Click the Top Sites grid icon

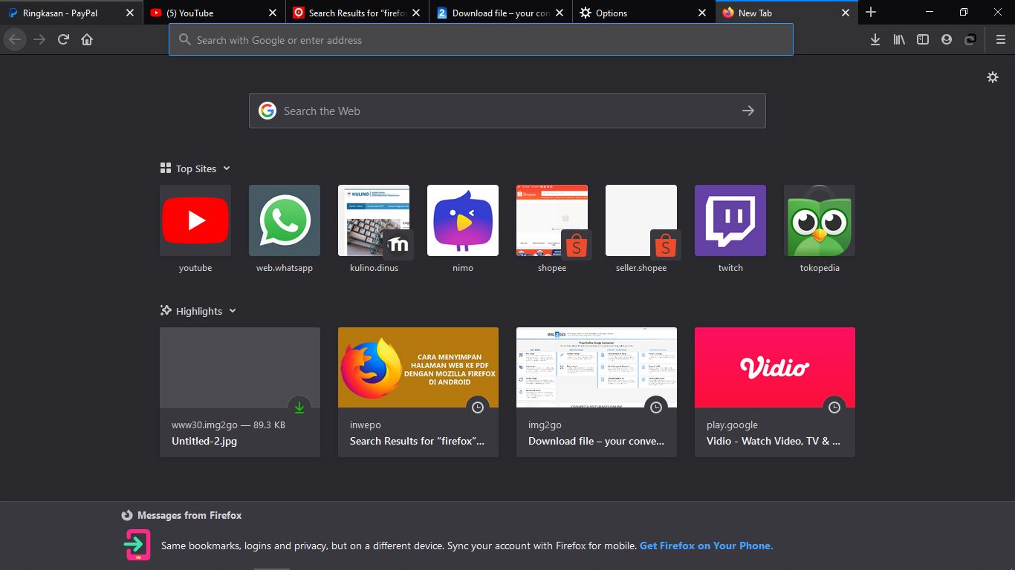pyautogui.click(x=166, y=168)
